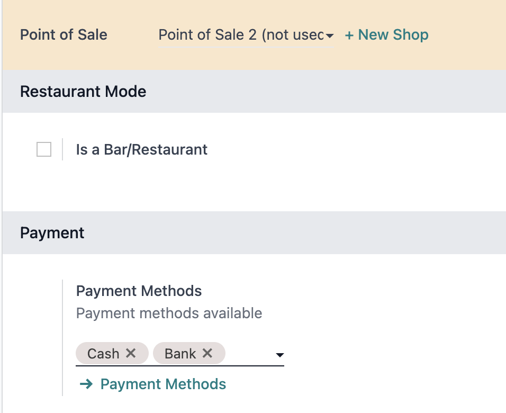Screen dimensions: 506x413
Task: Remove the Bank payment method tag
Action: (x=207, y=353)
